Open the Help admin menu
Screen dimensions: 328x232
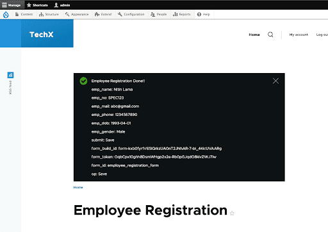tap(204, 14)
